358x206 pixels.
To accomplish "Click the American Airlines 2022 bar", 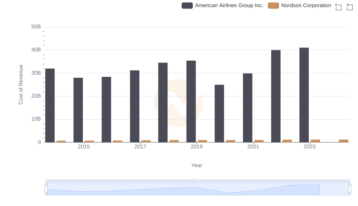I will click(x=276, y=96).
